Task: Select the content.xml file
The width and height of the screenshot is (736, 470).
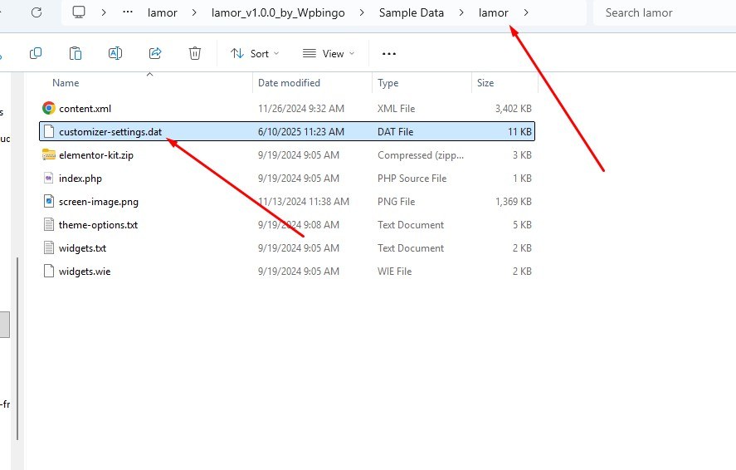Action: click(x=85, y=108)
